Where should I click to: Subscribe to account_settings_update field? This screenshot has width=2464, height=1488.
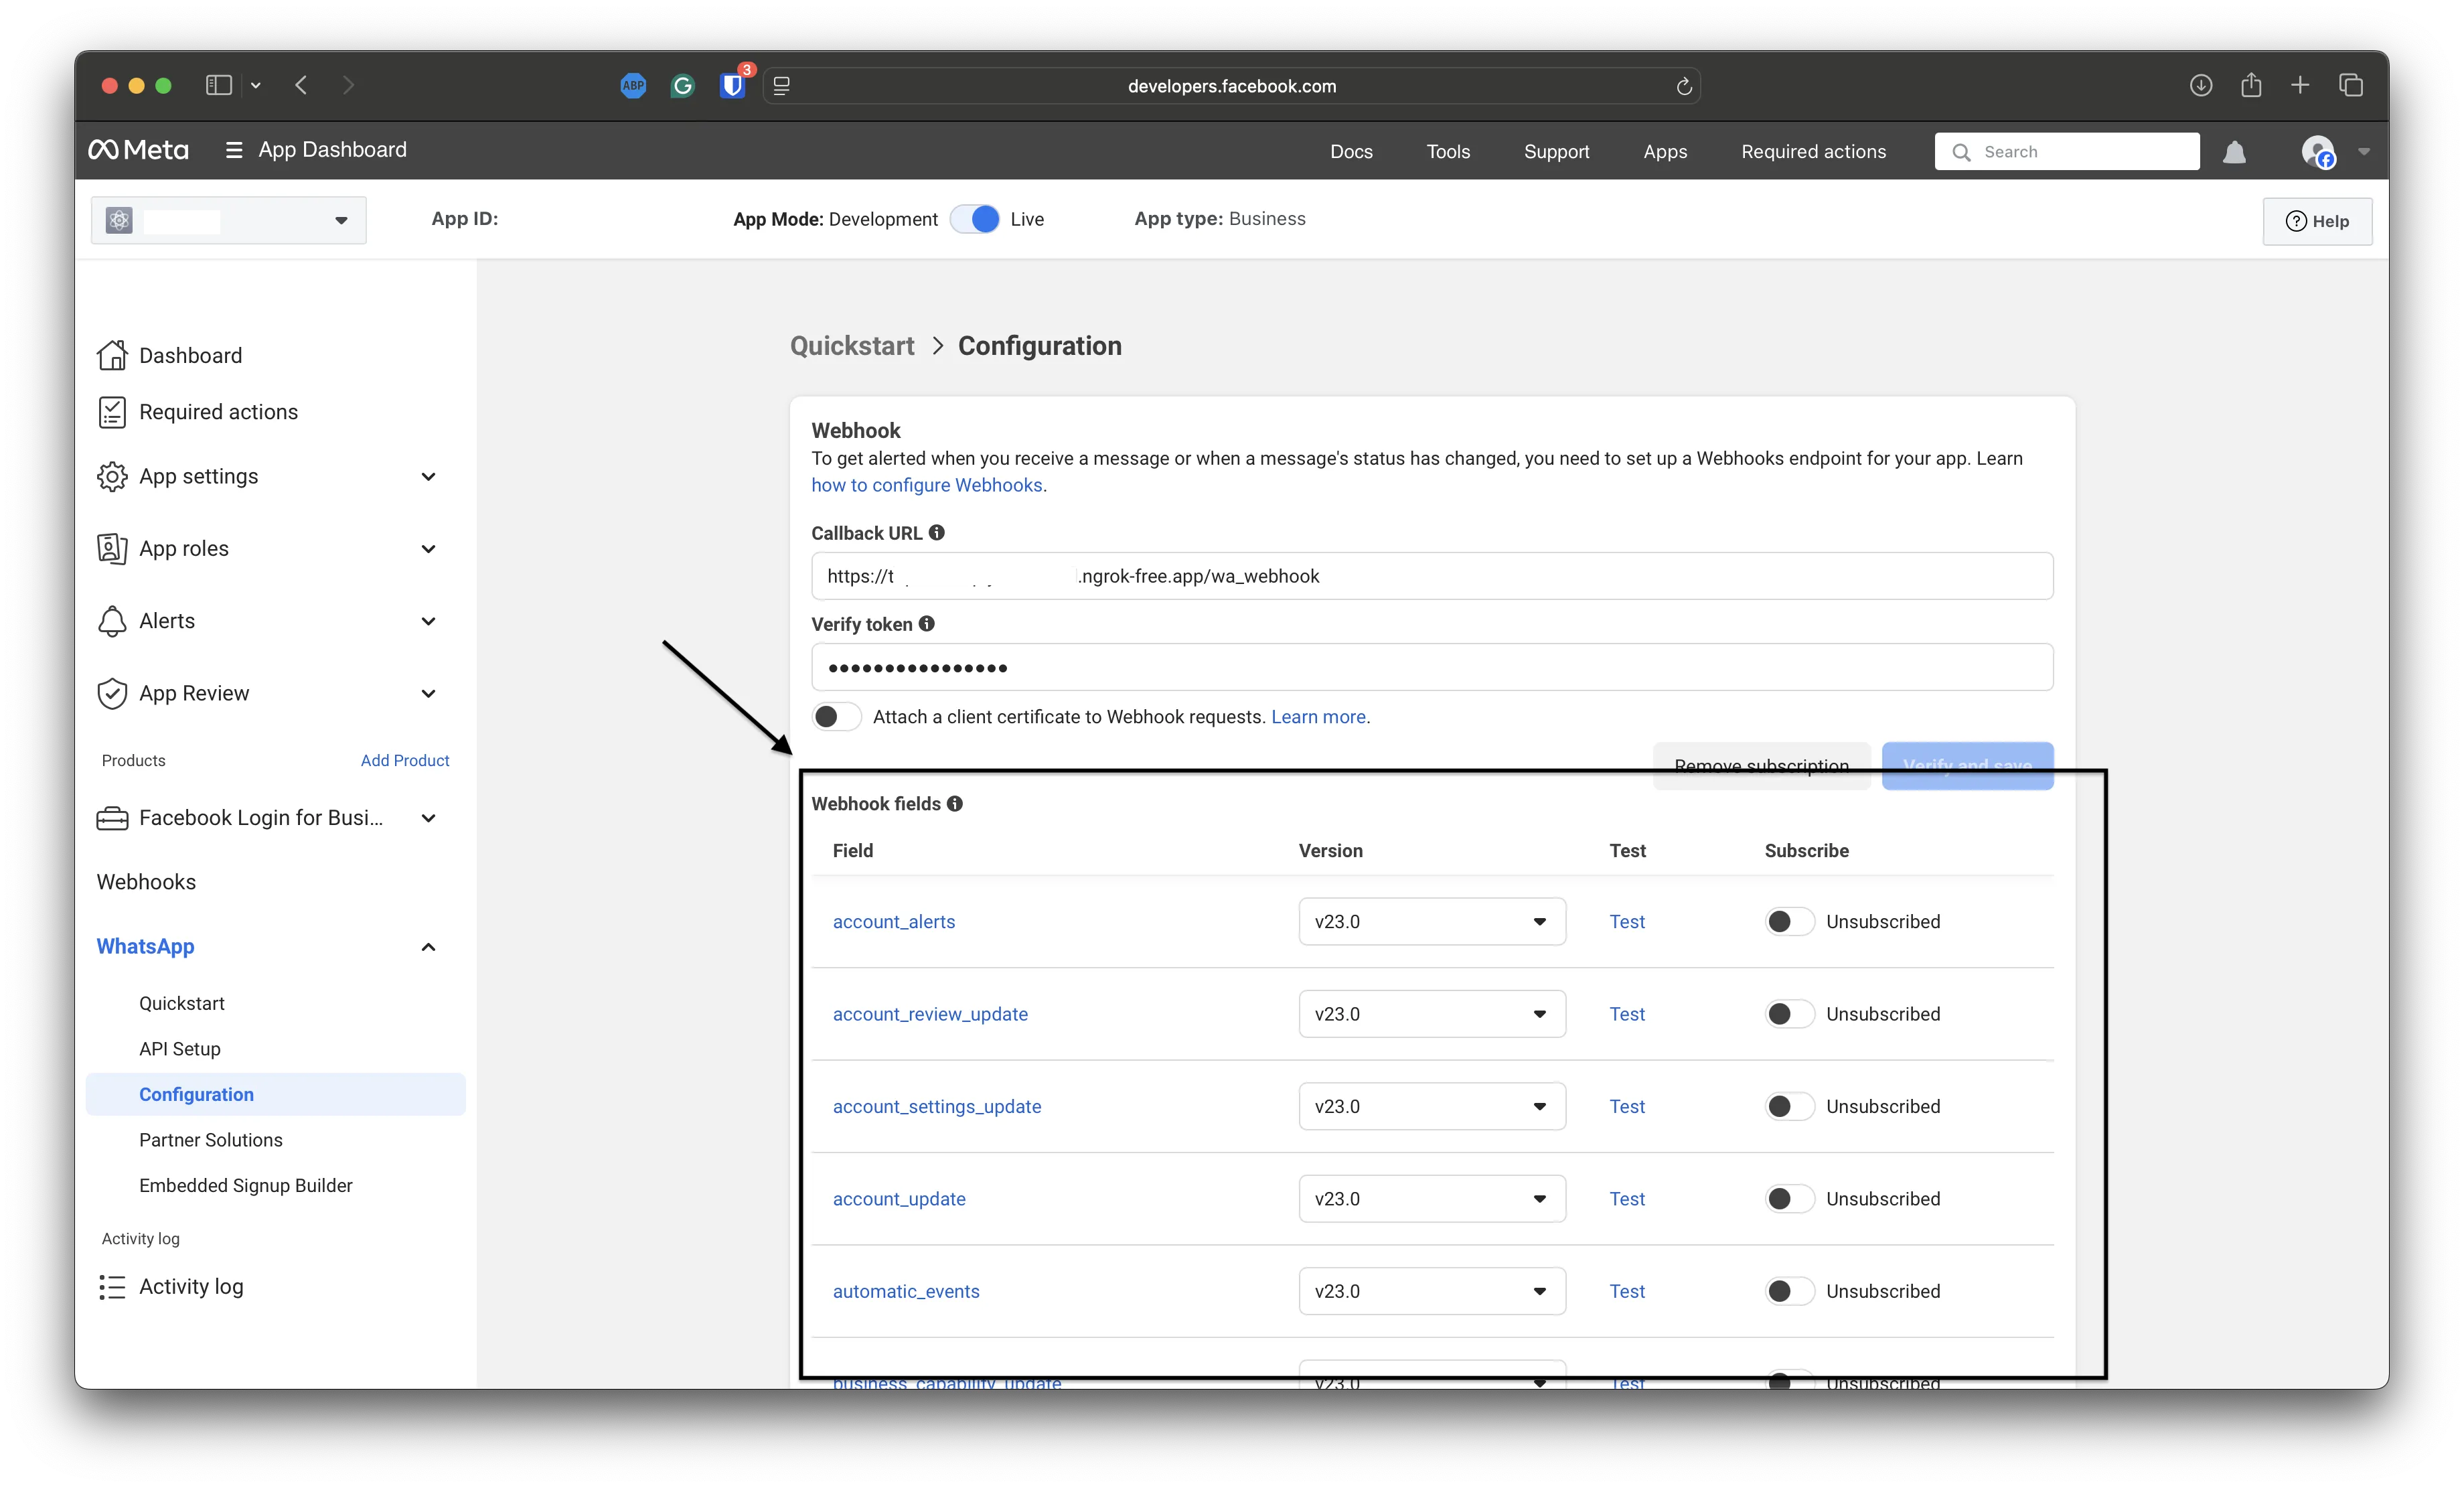click(x=1789, y=1107)
